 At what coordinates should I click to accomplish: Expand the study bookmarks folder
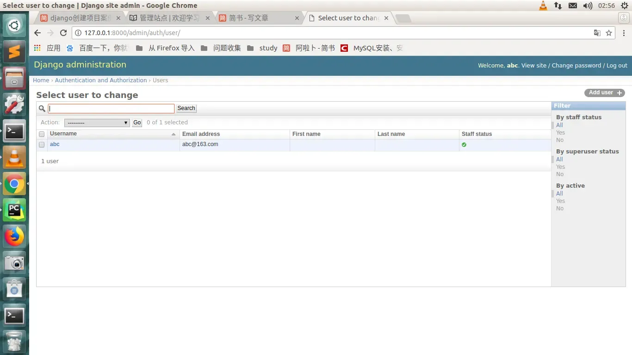262,48
